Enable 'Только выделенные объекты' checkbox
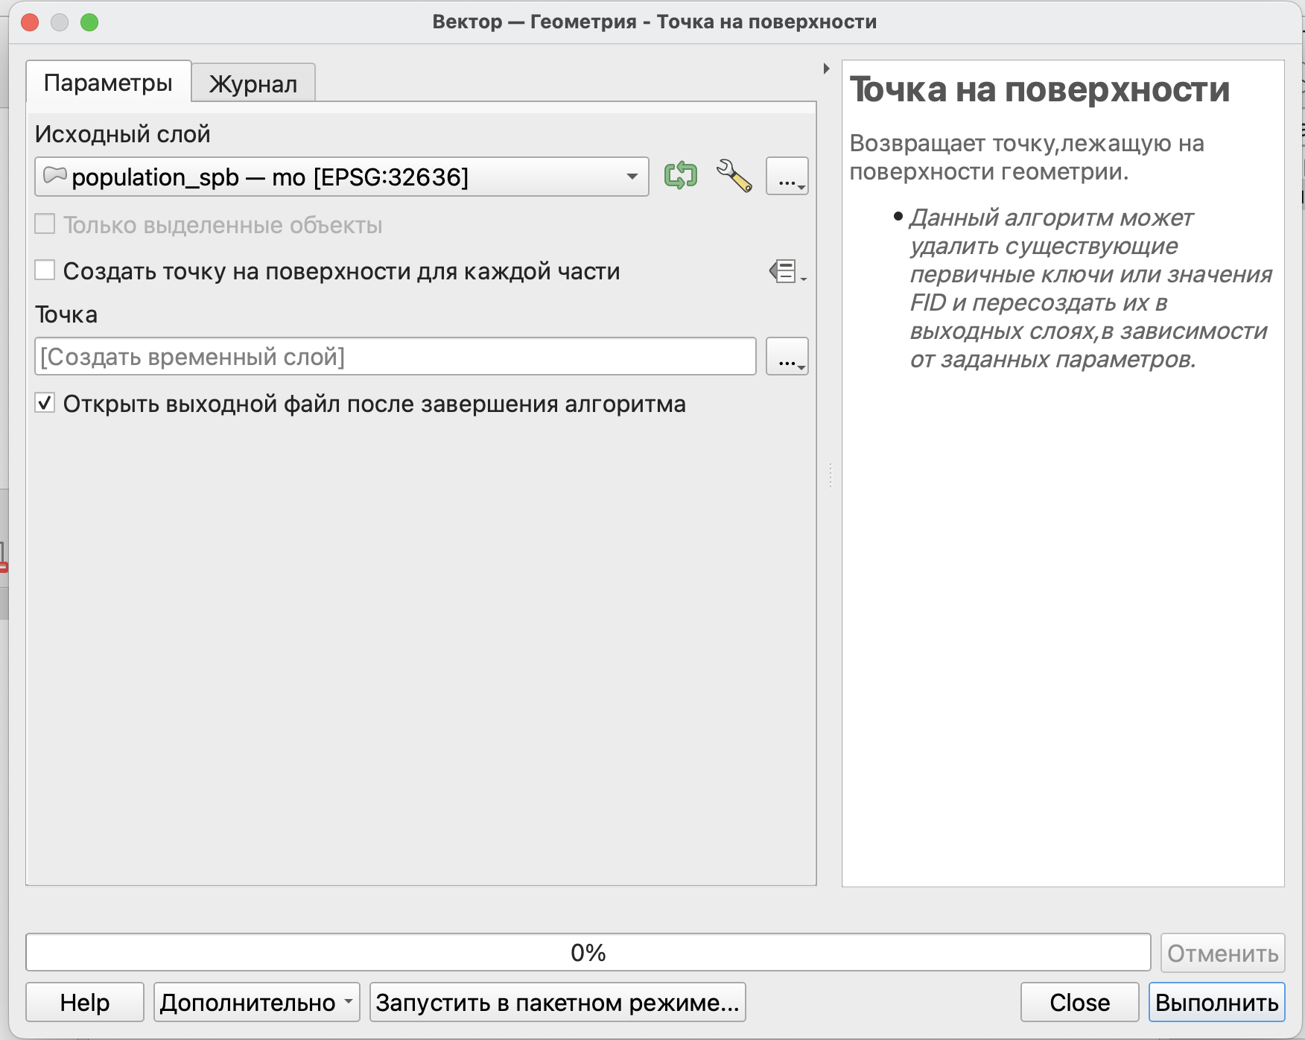The image size is (1305, 1040). (45, 224)
